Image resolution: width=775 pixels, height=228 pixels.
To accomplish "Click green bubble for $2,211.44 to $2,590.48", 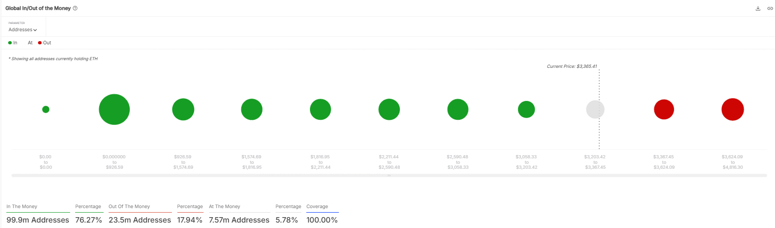I will click(389, 109).
